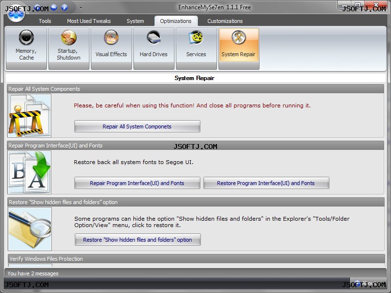
Task: Minimize the EnhanceMySe7en window
Action: pos(345,5)
